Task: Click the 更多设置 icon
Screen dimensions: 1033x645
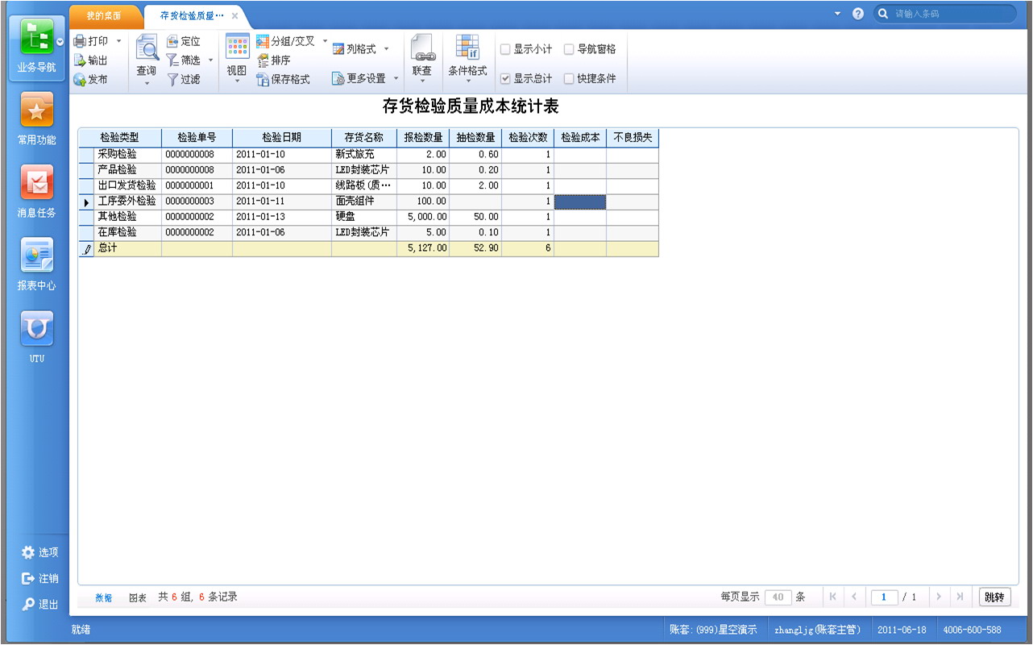Action: point(338,79)
